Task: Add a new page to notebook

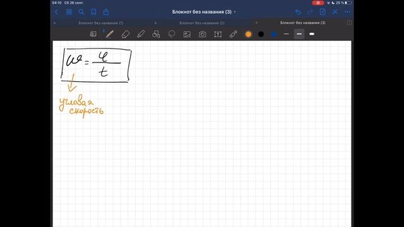Action: coord(323,12)
